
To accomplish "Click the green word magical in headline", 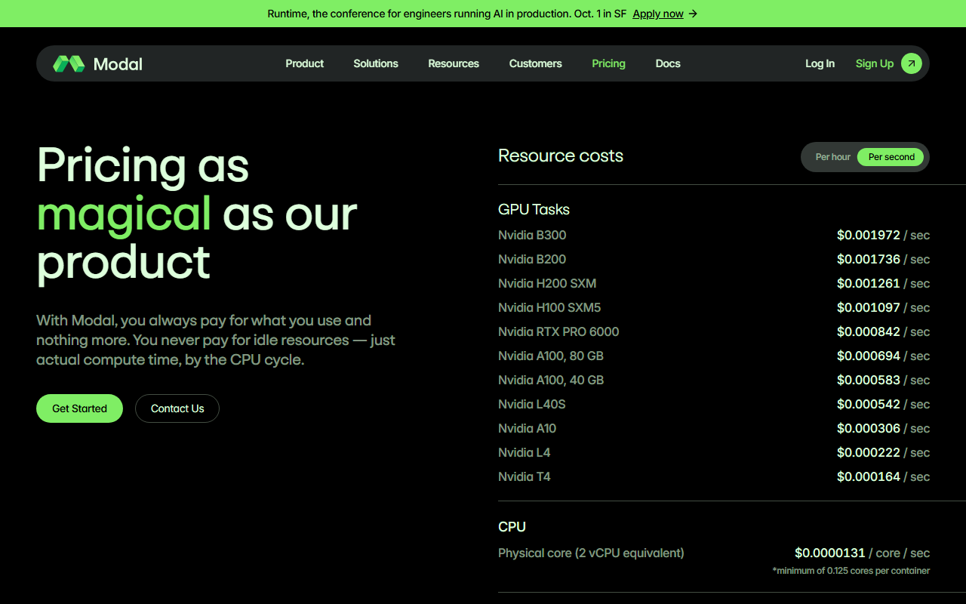I will pos(124,215).
